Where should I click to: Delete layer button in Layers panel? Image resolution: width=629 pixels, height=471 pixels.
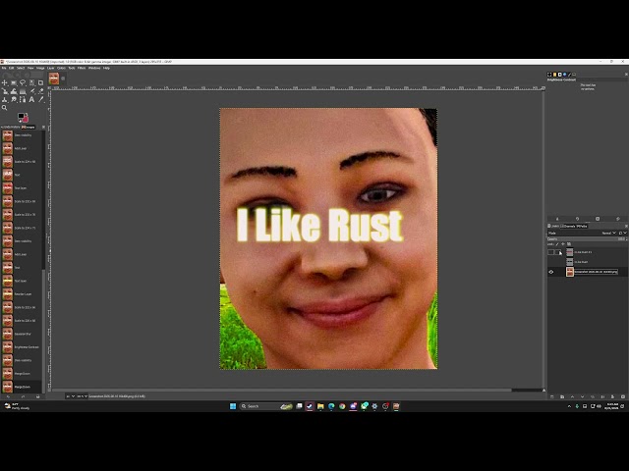tap(622, 396)
